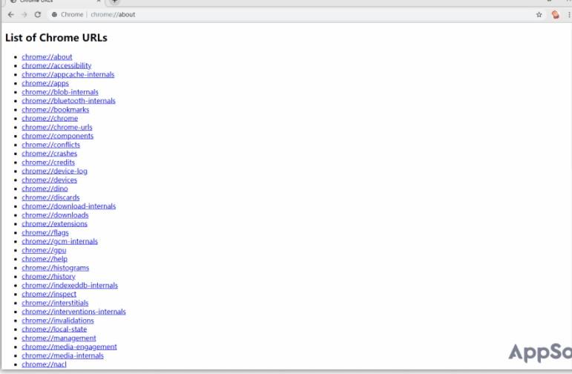Image resolution: width=572 pixels, height=374 pixels.
Task: Open chrome://media-internals
Action: [x=63, y=355]
